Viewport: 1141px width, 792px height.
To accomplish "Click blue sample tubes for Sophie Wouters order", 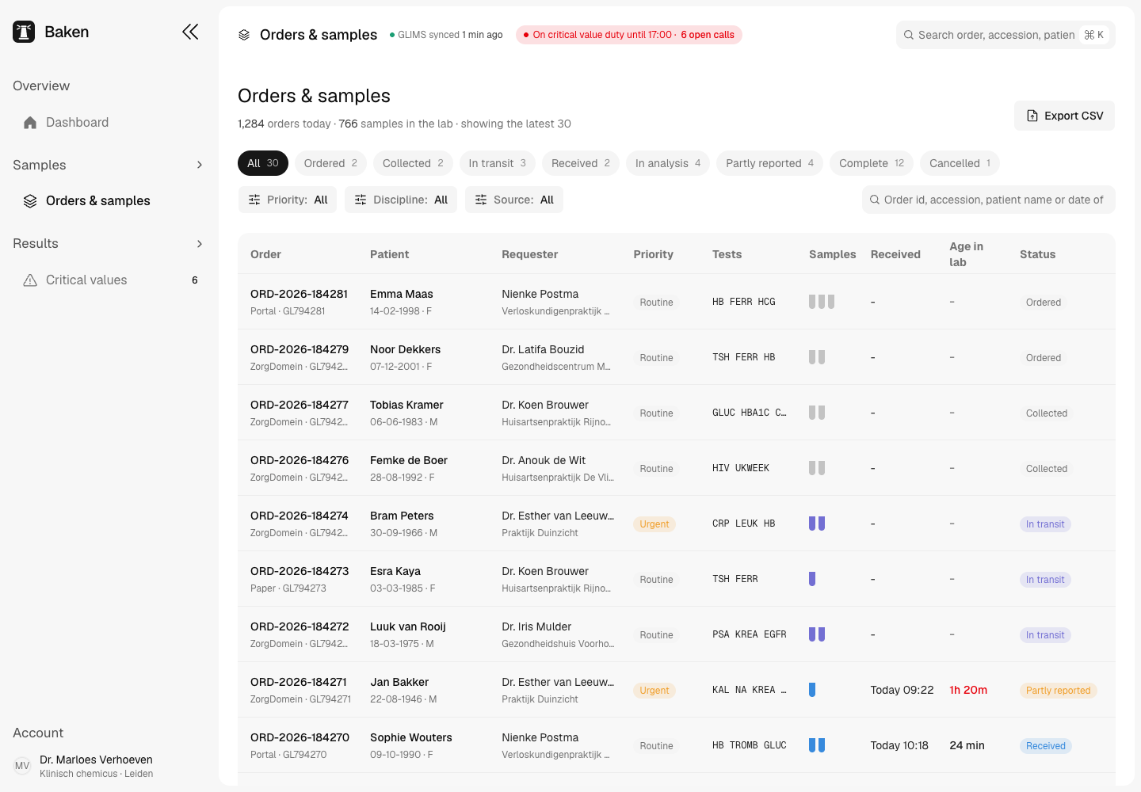I will click(x=817, y=745).
